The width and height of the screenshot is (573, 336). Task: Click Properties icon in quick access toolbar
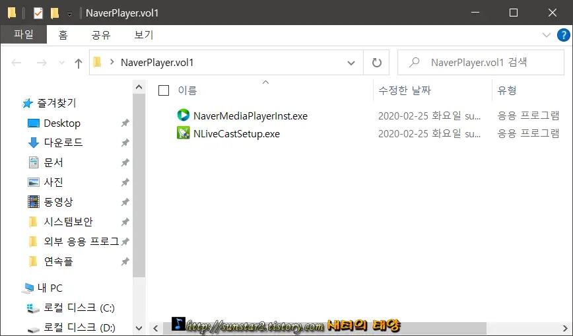(38, 13)
